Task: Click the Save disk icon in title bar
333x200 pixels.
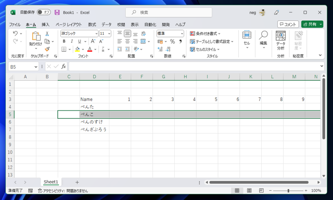Action: coord(57,12)
